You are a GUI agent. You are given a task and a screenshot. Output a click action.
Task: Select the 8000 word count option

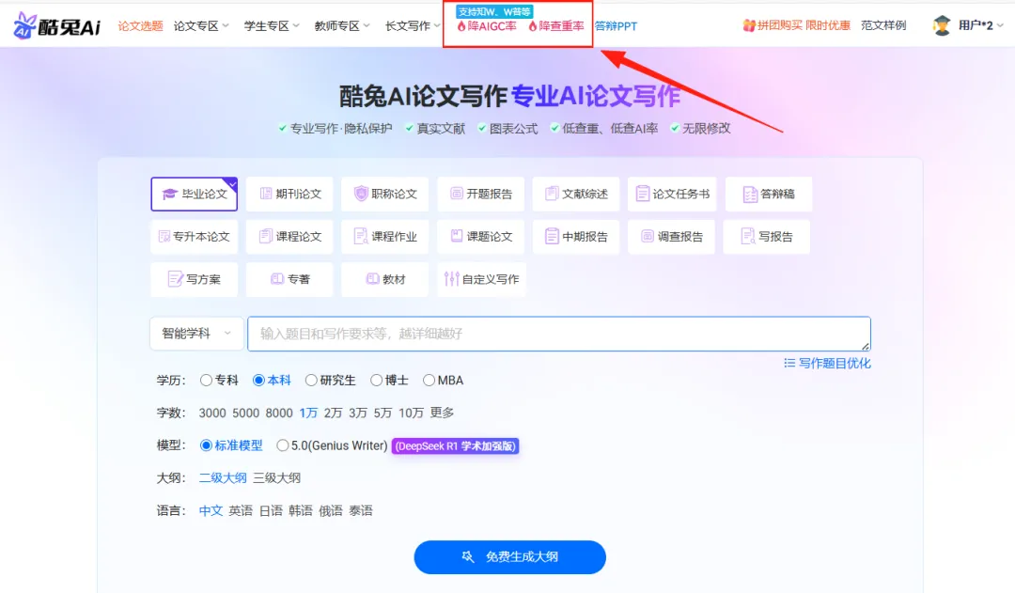point(279,413)
